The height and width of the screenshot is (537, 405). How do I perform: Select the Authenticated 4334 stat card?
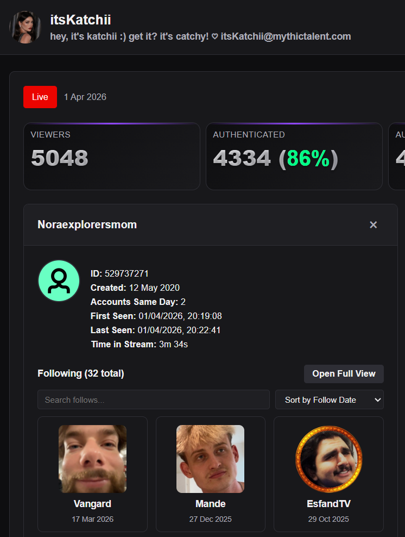click(294, 156)
